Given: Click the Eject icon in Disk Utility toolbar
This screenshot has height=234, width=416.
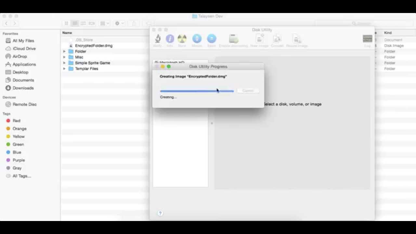Looking at the screenshot, I should [212, 39].
